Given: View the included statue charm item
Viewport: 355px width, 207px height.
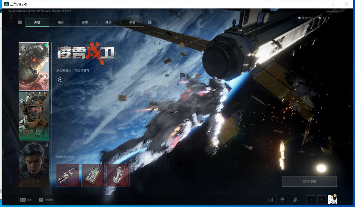Looking at the screenshot, I should click(x=118, y=175).
